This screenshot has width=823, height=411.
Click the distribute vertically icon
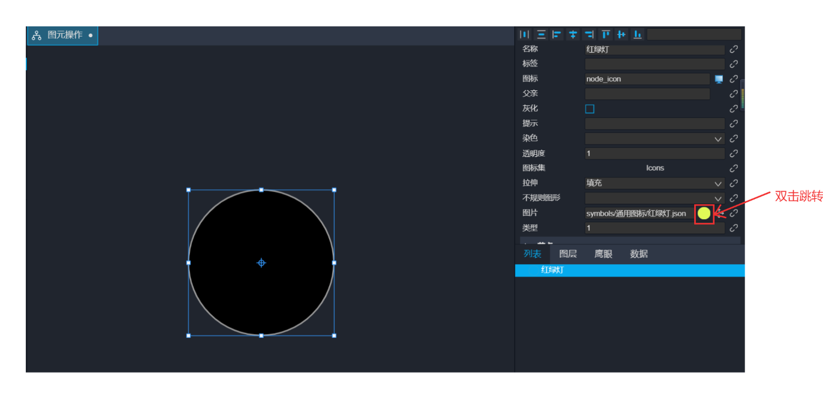tap(541, 35)
